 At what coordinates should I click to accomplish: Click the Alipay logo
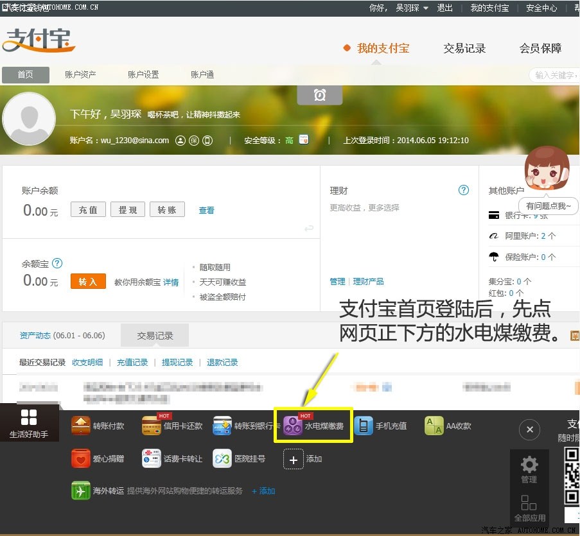pos(39,40)
